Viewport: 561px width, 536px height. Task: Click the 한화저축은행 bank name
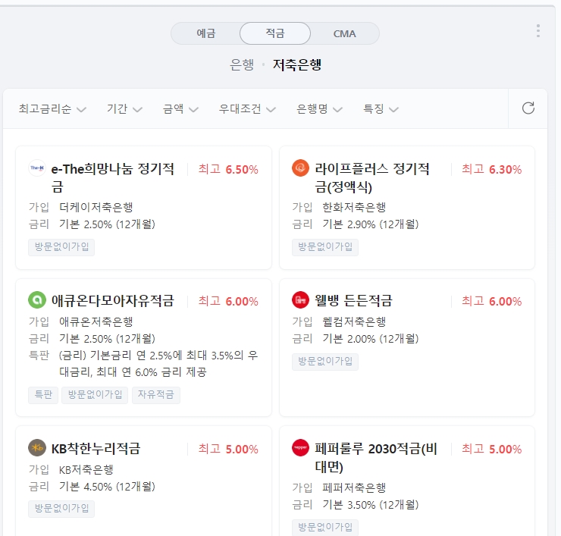click(354, 207)
